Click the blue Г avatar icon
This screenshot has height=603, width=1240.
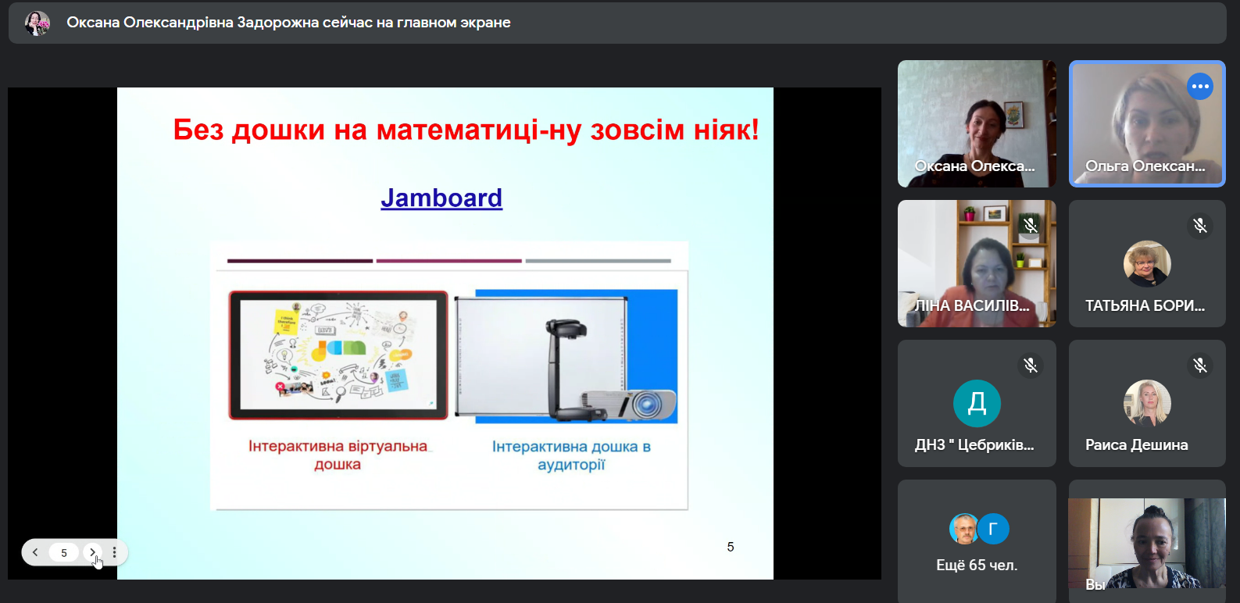tap(993, 529)
